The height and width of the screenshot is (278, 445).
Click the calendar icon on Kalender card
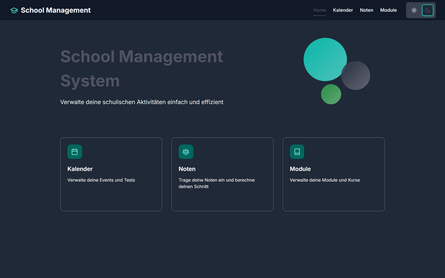click(75, 151)
